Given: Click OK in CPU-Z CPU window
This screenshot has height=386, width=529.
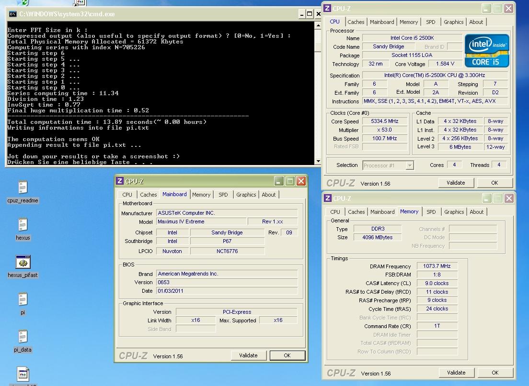Looking at the screenshot, I should [x=494, y=183].
